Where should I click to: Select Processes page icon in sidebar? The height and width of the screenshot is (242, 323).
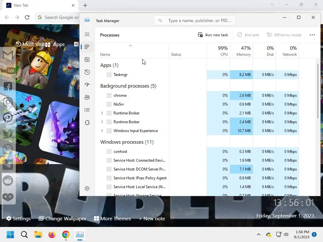[x=87, y=47]
